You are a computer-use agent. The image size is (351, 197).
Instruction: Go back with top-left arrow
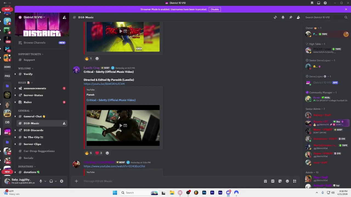click(x=5, y=3)
